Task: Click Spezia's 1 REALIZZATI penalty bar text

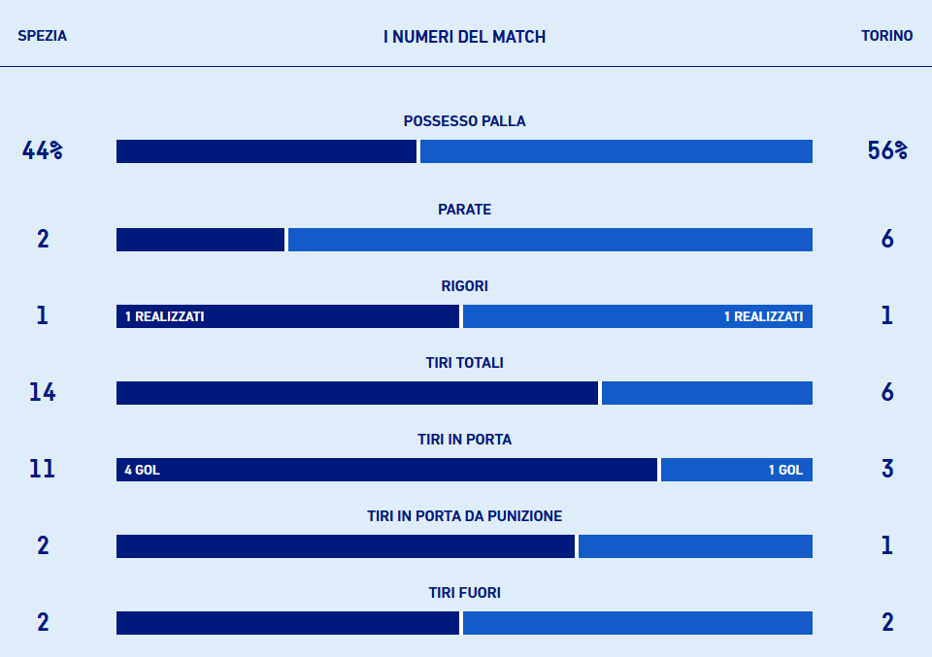Action: 164,316
